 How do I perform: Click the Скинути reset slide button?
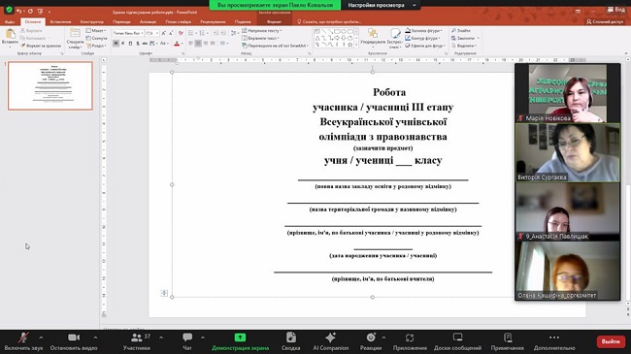[x=96, y=38]
